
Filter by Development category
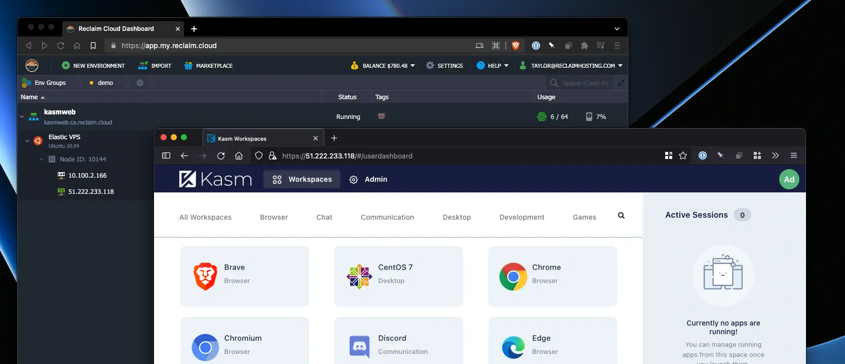(522, 217)
